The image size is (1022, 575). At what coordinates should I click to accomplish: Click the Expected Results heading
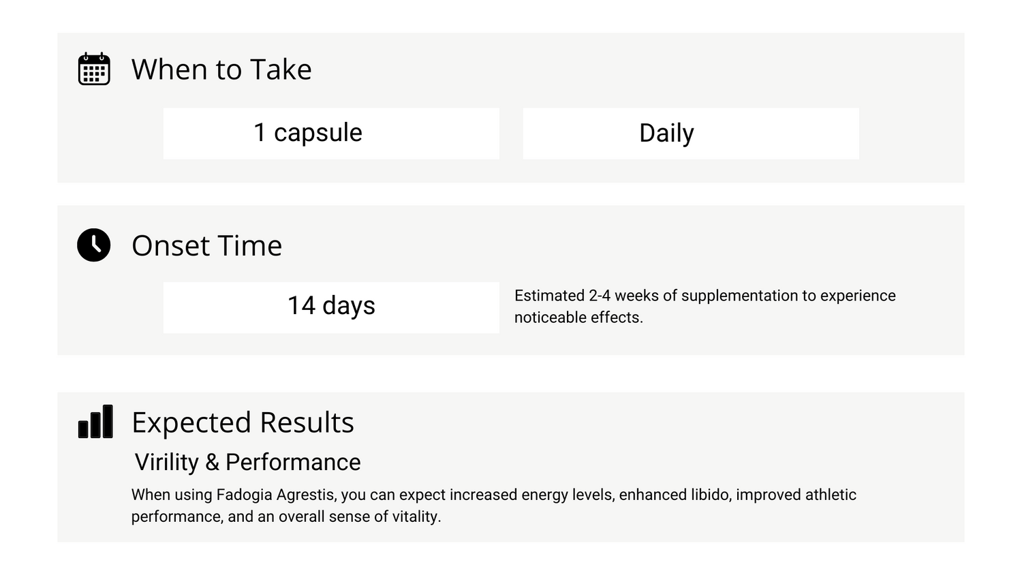tap(243, 422)
